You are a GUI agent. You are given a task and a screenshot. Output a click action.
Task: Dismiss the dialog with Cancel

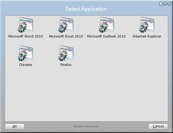[x=158, y=126]
